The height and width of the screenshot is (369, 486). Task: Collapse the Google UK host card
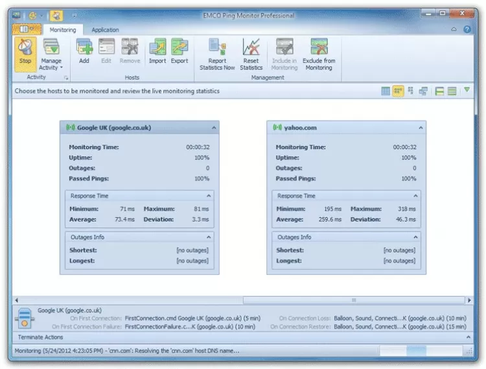(214, 128)
